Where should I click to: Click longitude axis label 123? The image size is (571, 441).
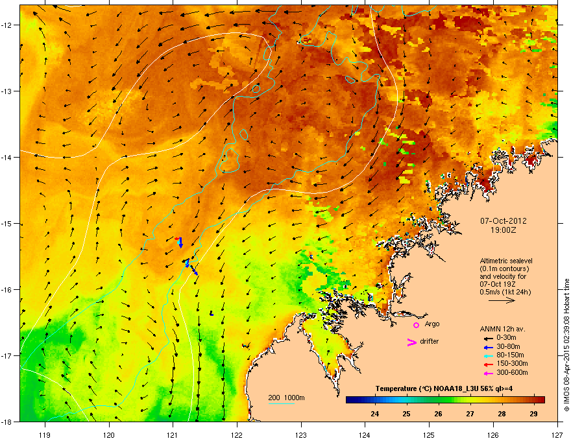(x=301, y=435)
